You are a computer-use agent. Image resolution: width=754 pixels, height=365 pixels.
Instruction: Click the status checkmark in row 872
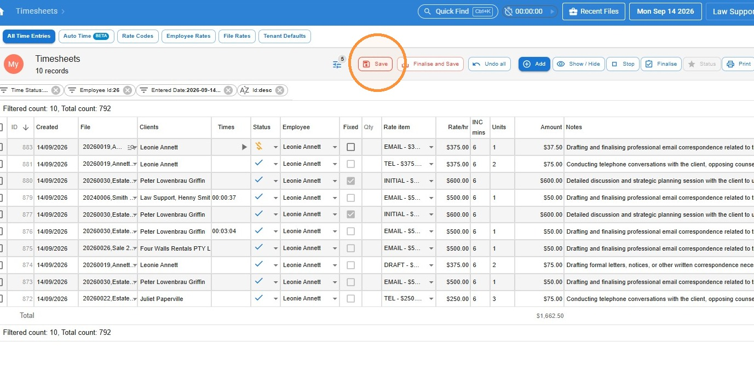point(259,298)
